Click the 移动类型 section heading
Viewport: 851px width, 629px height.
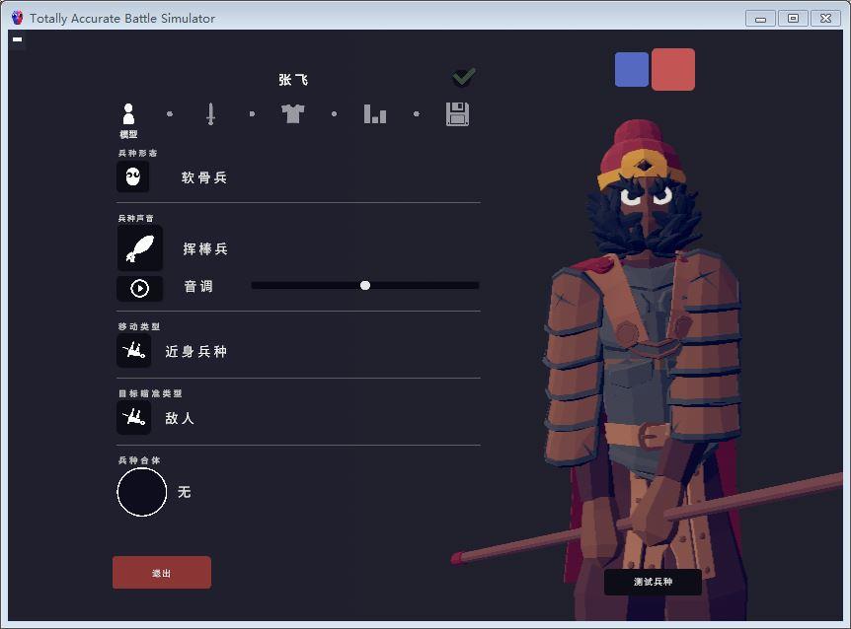[139, 326]
